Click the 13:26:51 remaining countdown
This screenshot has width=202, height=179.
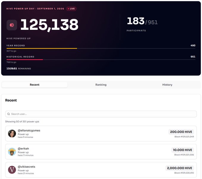(12, 69)
